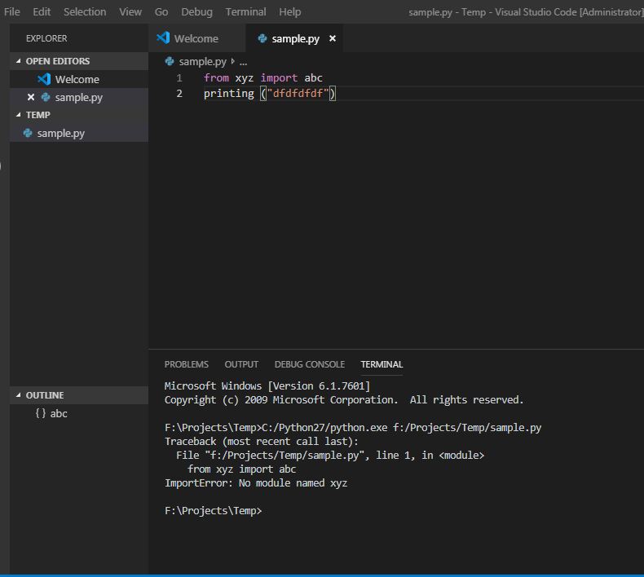Click 'Traceback (most recent call last):' text
The width and height of the screenshot is (644, 577).
coord(262,442)
